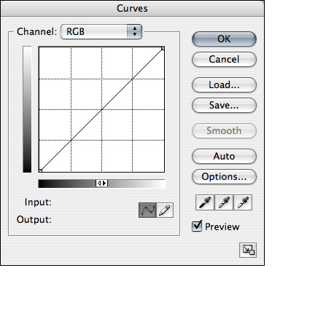Click the vertical output gradient bar
Viewport: 326px width, 327px height.
pyautogui.click(x=27, y=109)
